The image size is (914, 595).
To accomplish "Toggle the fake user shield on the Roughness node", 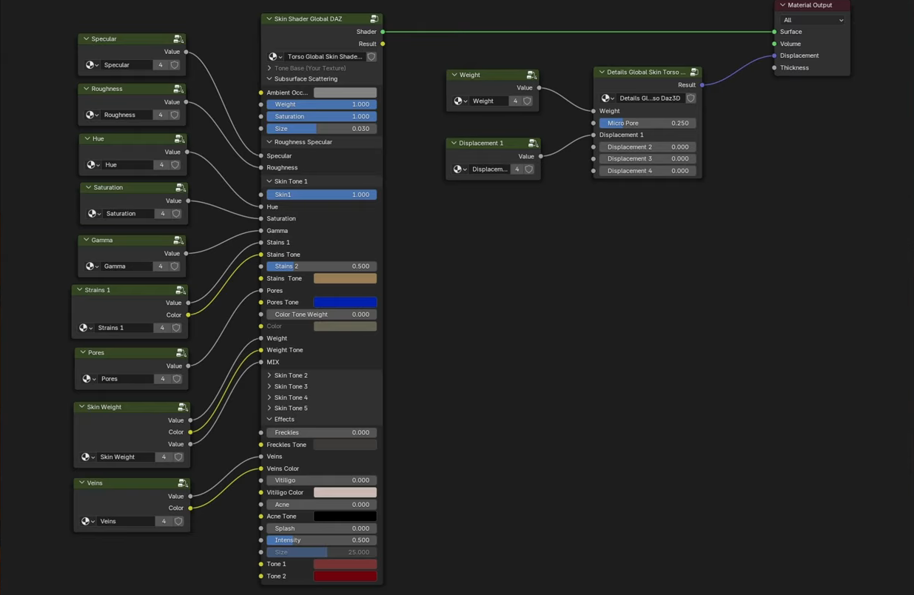I will [175, 115].
